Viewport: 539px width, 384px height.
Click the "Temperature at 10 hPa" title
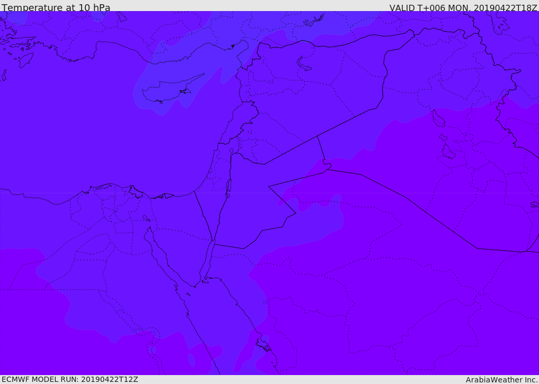56,8
